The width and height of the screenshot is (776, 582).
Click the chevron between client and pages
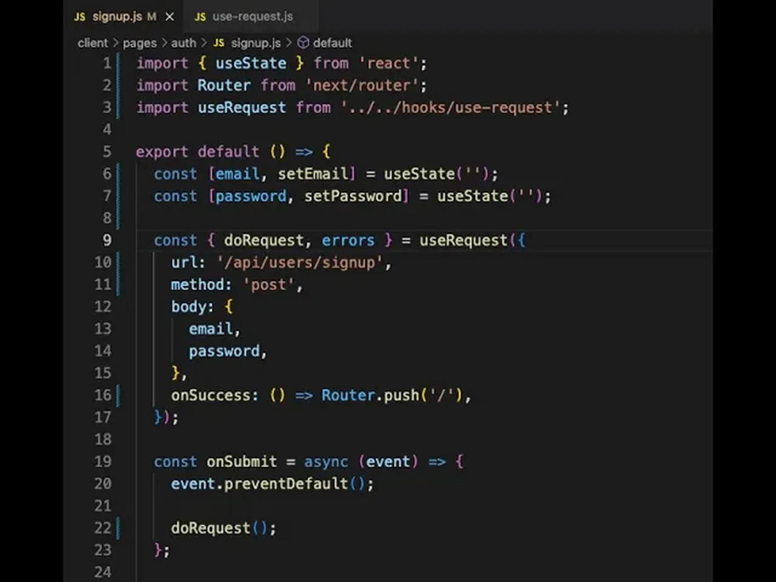[115, 43]
